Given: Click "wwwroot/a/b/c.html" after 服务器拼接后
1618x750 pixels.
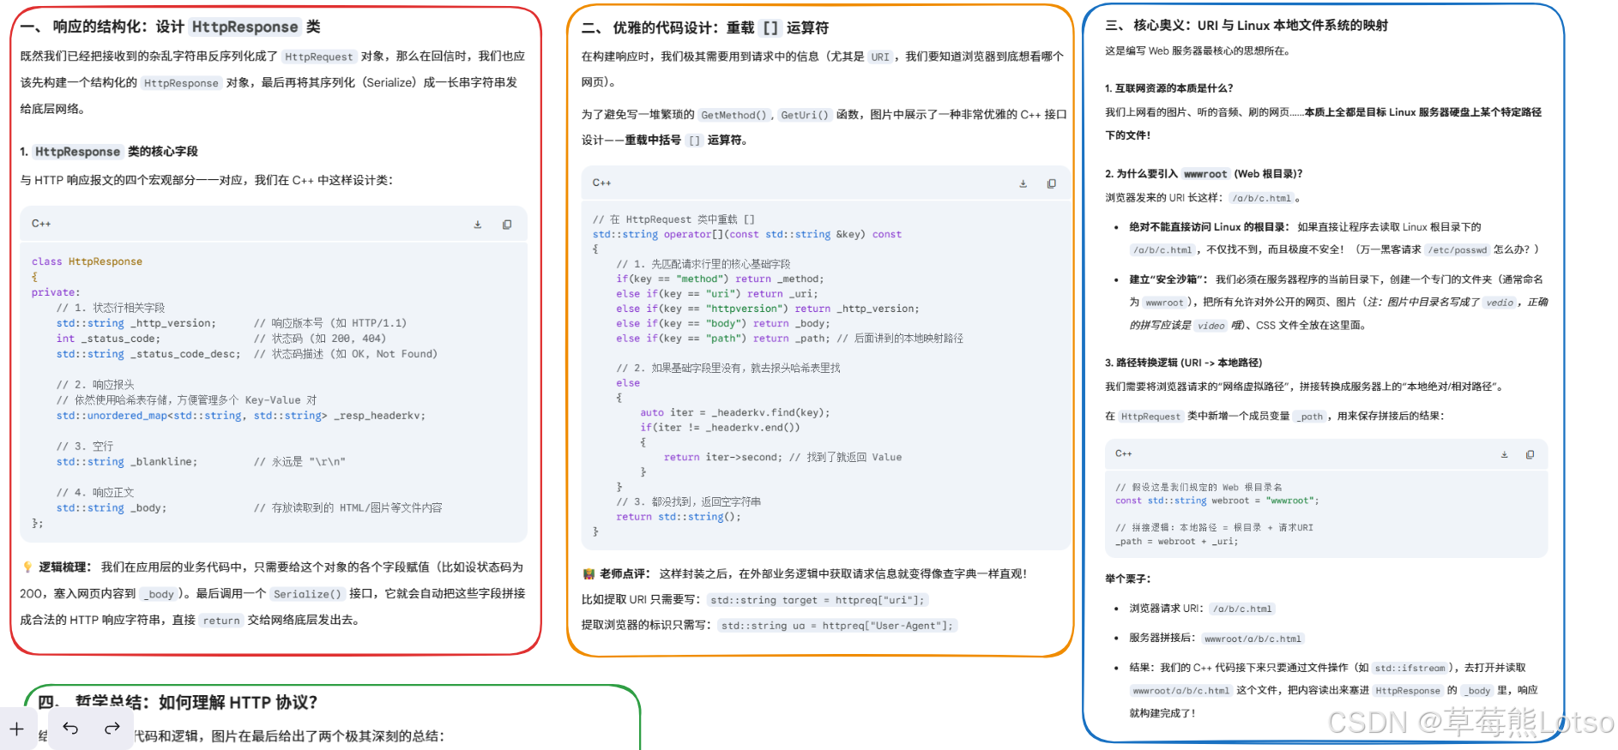Looking at the screenshot, I should point(1253,639).
